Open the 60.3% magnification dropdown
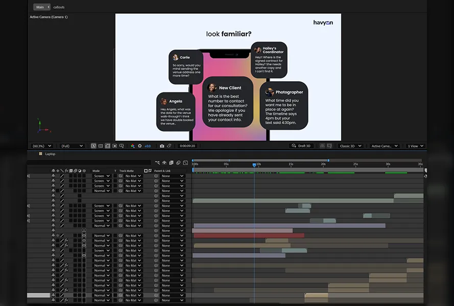The image size is (454, 306). tap(41, 146)
